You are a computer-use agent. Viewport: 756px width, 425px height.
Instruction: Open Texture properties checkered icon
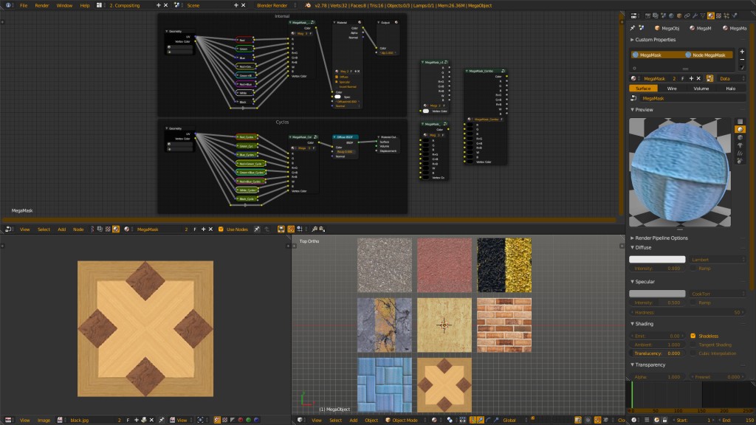coord(718,13)
